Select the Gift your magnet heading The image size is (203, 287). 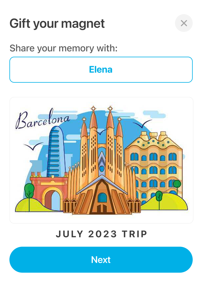tap(57, 24)
